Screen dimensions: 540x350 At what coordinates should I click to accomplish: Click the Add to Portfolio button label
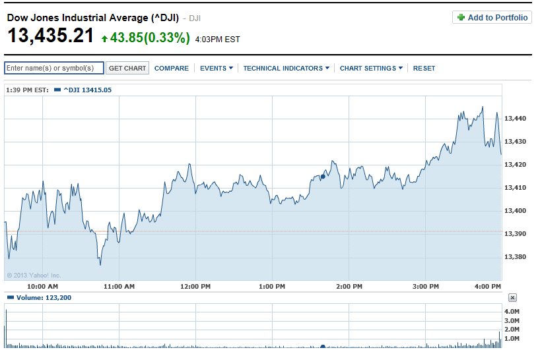pos(498,17)
